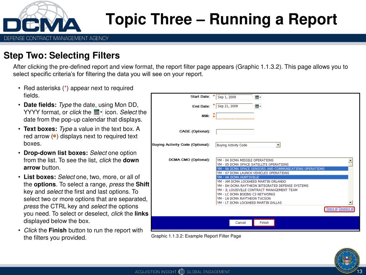This screenshot has width=366, height=275.
Task: Select YM - 06 DCMA SPACE SENSORS row
Action: coord(282,169)
